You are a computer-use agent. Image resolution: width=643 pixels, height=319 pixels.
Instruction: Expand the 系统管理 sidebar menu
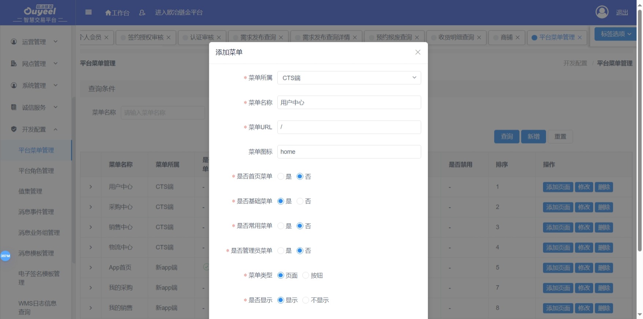tap(36, 86)
